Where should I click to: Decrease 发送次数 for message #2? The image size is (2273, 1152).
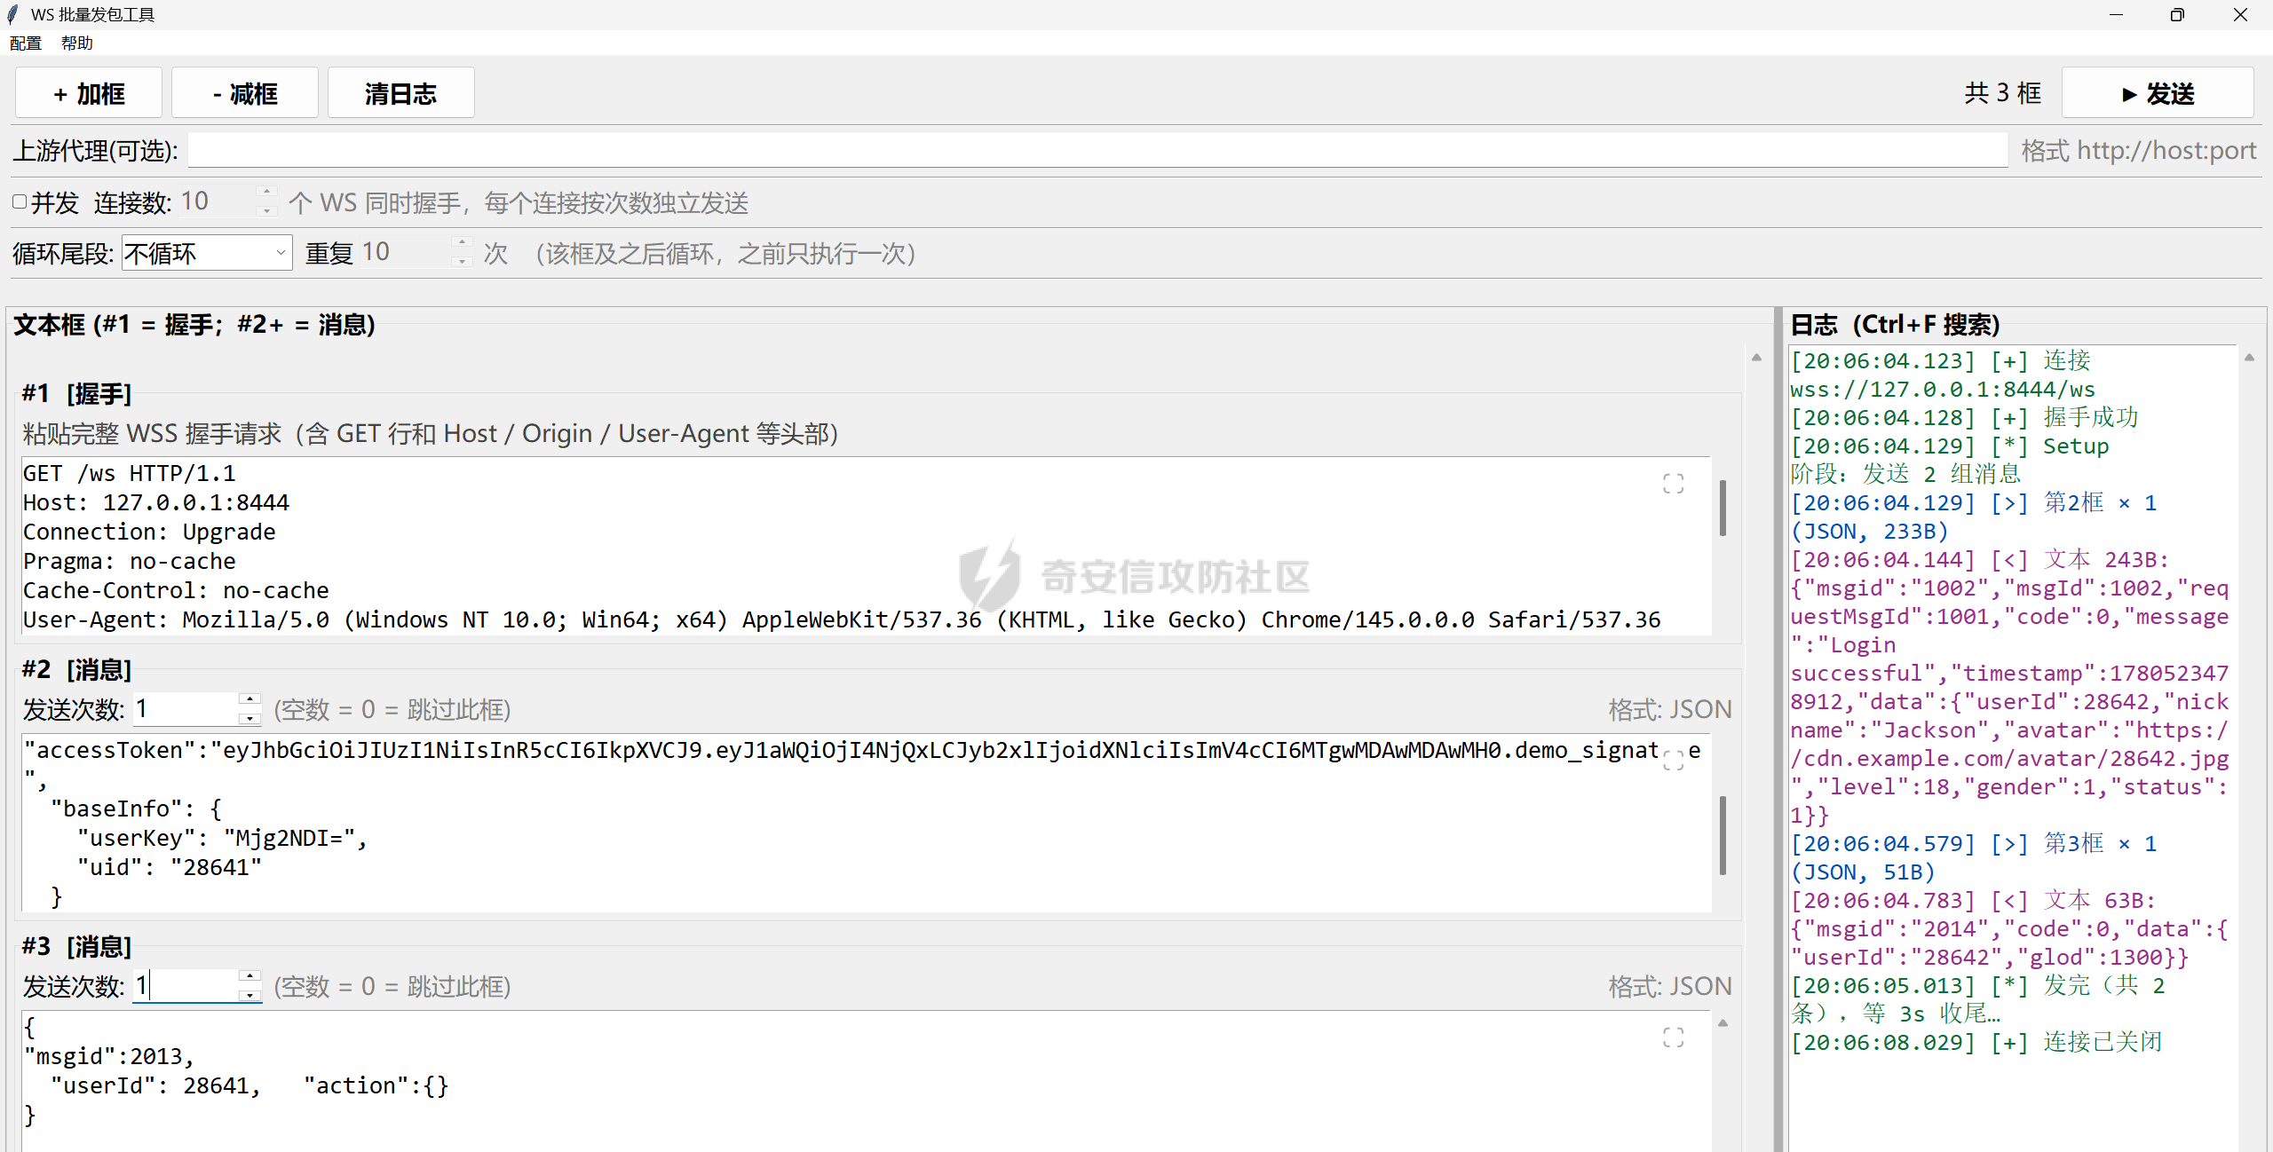pyautogui.click(x=249, y=718)
